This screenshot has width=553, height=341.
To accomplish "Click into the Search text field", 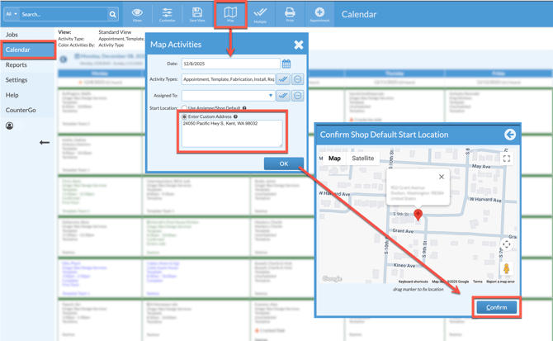I will tap(64, 15).
